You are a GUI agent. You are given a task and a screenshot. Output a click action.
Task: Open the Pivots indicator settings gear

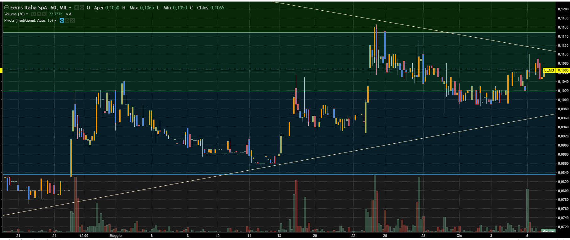pos(67,20)
